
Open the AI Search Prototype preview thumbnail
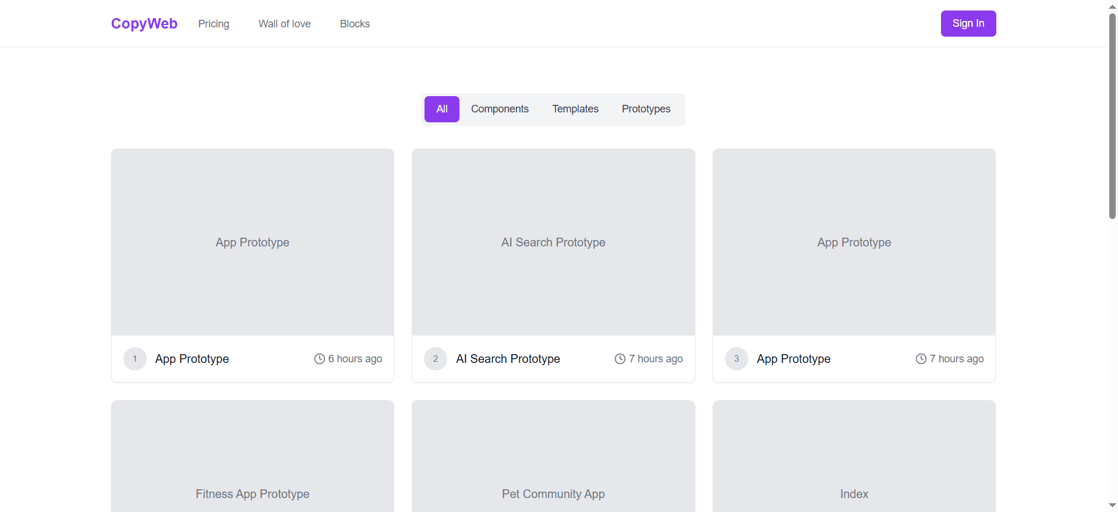[553, 242]
